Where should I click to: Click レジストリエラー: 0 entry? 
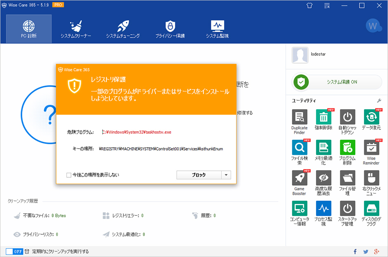pyautogui.click(x=123, y=215)
